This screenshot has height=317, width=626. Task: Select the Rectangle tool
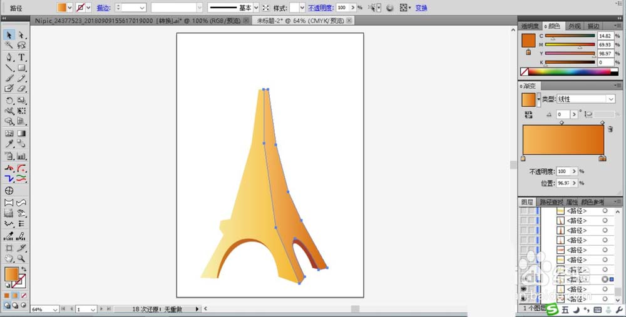click(x=21, y=68)
